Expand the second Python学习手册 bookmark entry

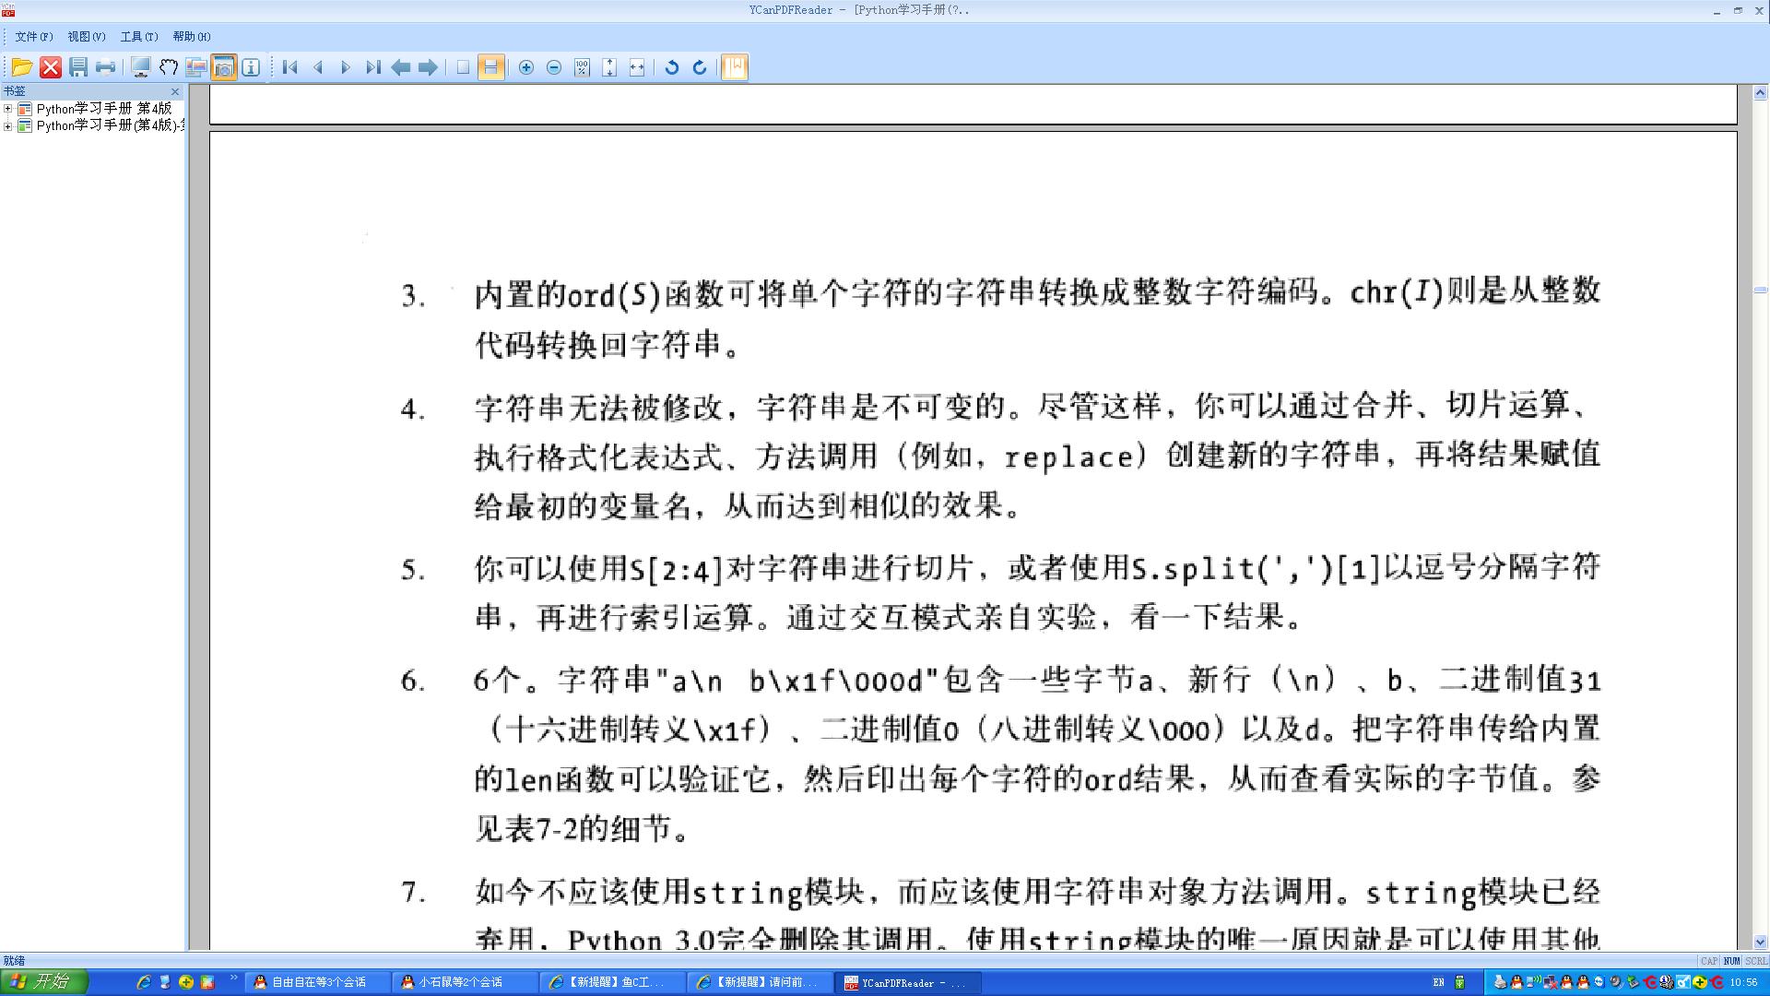coord(8,125)
